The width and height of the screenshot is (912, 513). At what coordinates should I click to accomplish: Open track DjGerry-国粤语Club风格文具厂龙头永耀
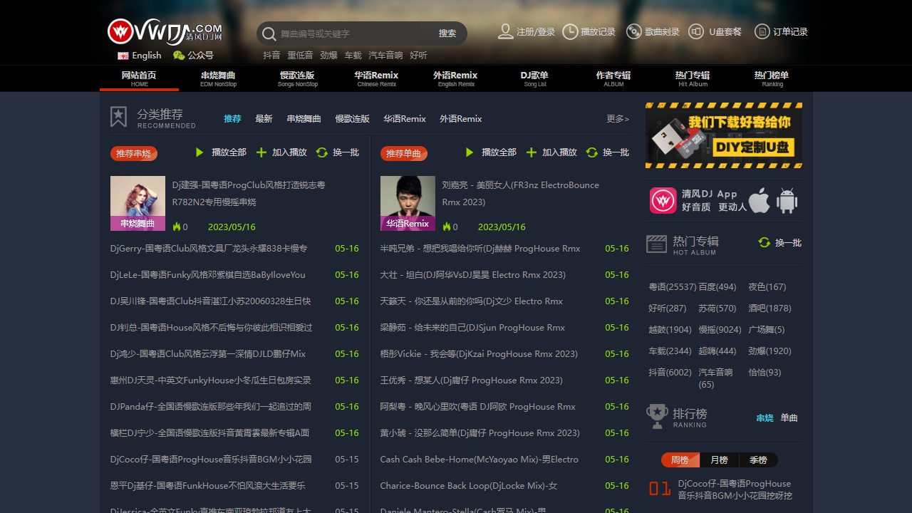[209, 249]
